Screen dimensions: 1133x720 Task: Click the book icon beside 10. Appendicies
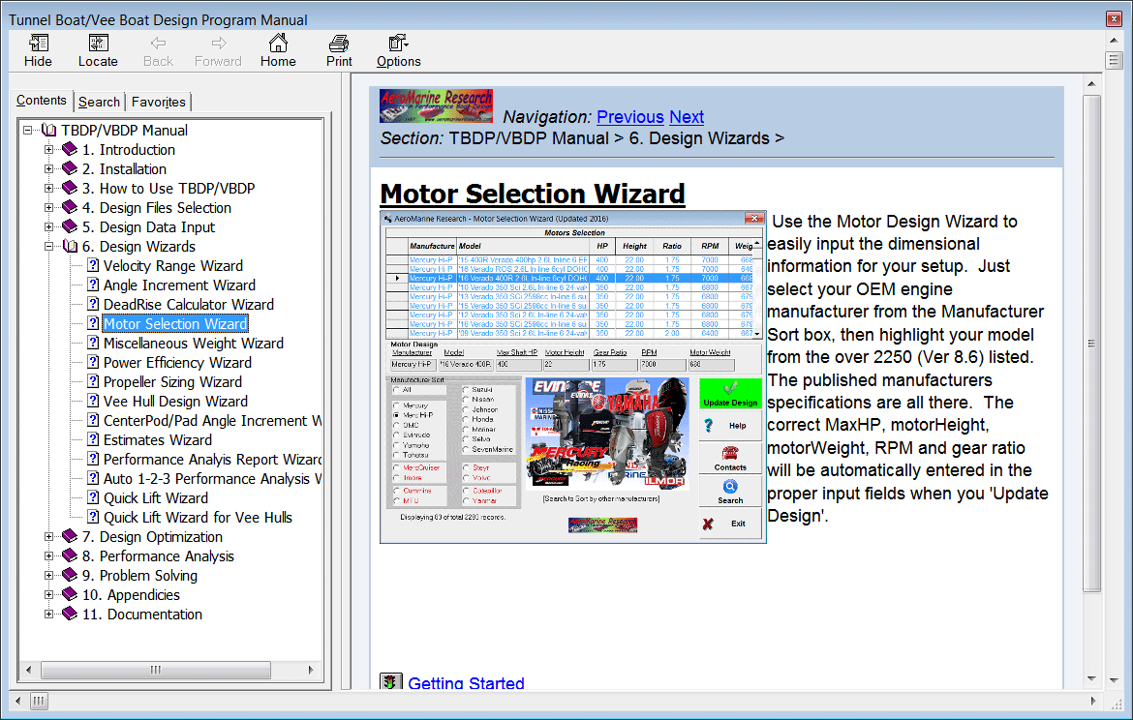click(x=70, y=594)
